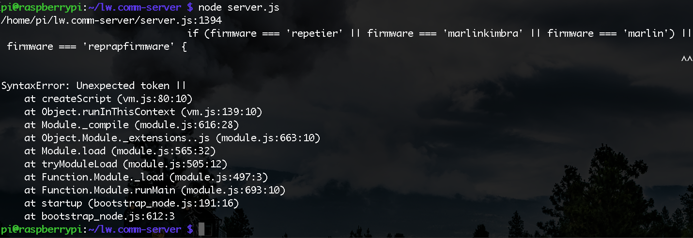Image resolution: width=693 pixels, height=238 pixels.
Task: Click the 'tryModuleLoad (module.js:505:12)' line
Action: (126, 164)
